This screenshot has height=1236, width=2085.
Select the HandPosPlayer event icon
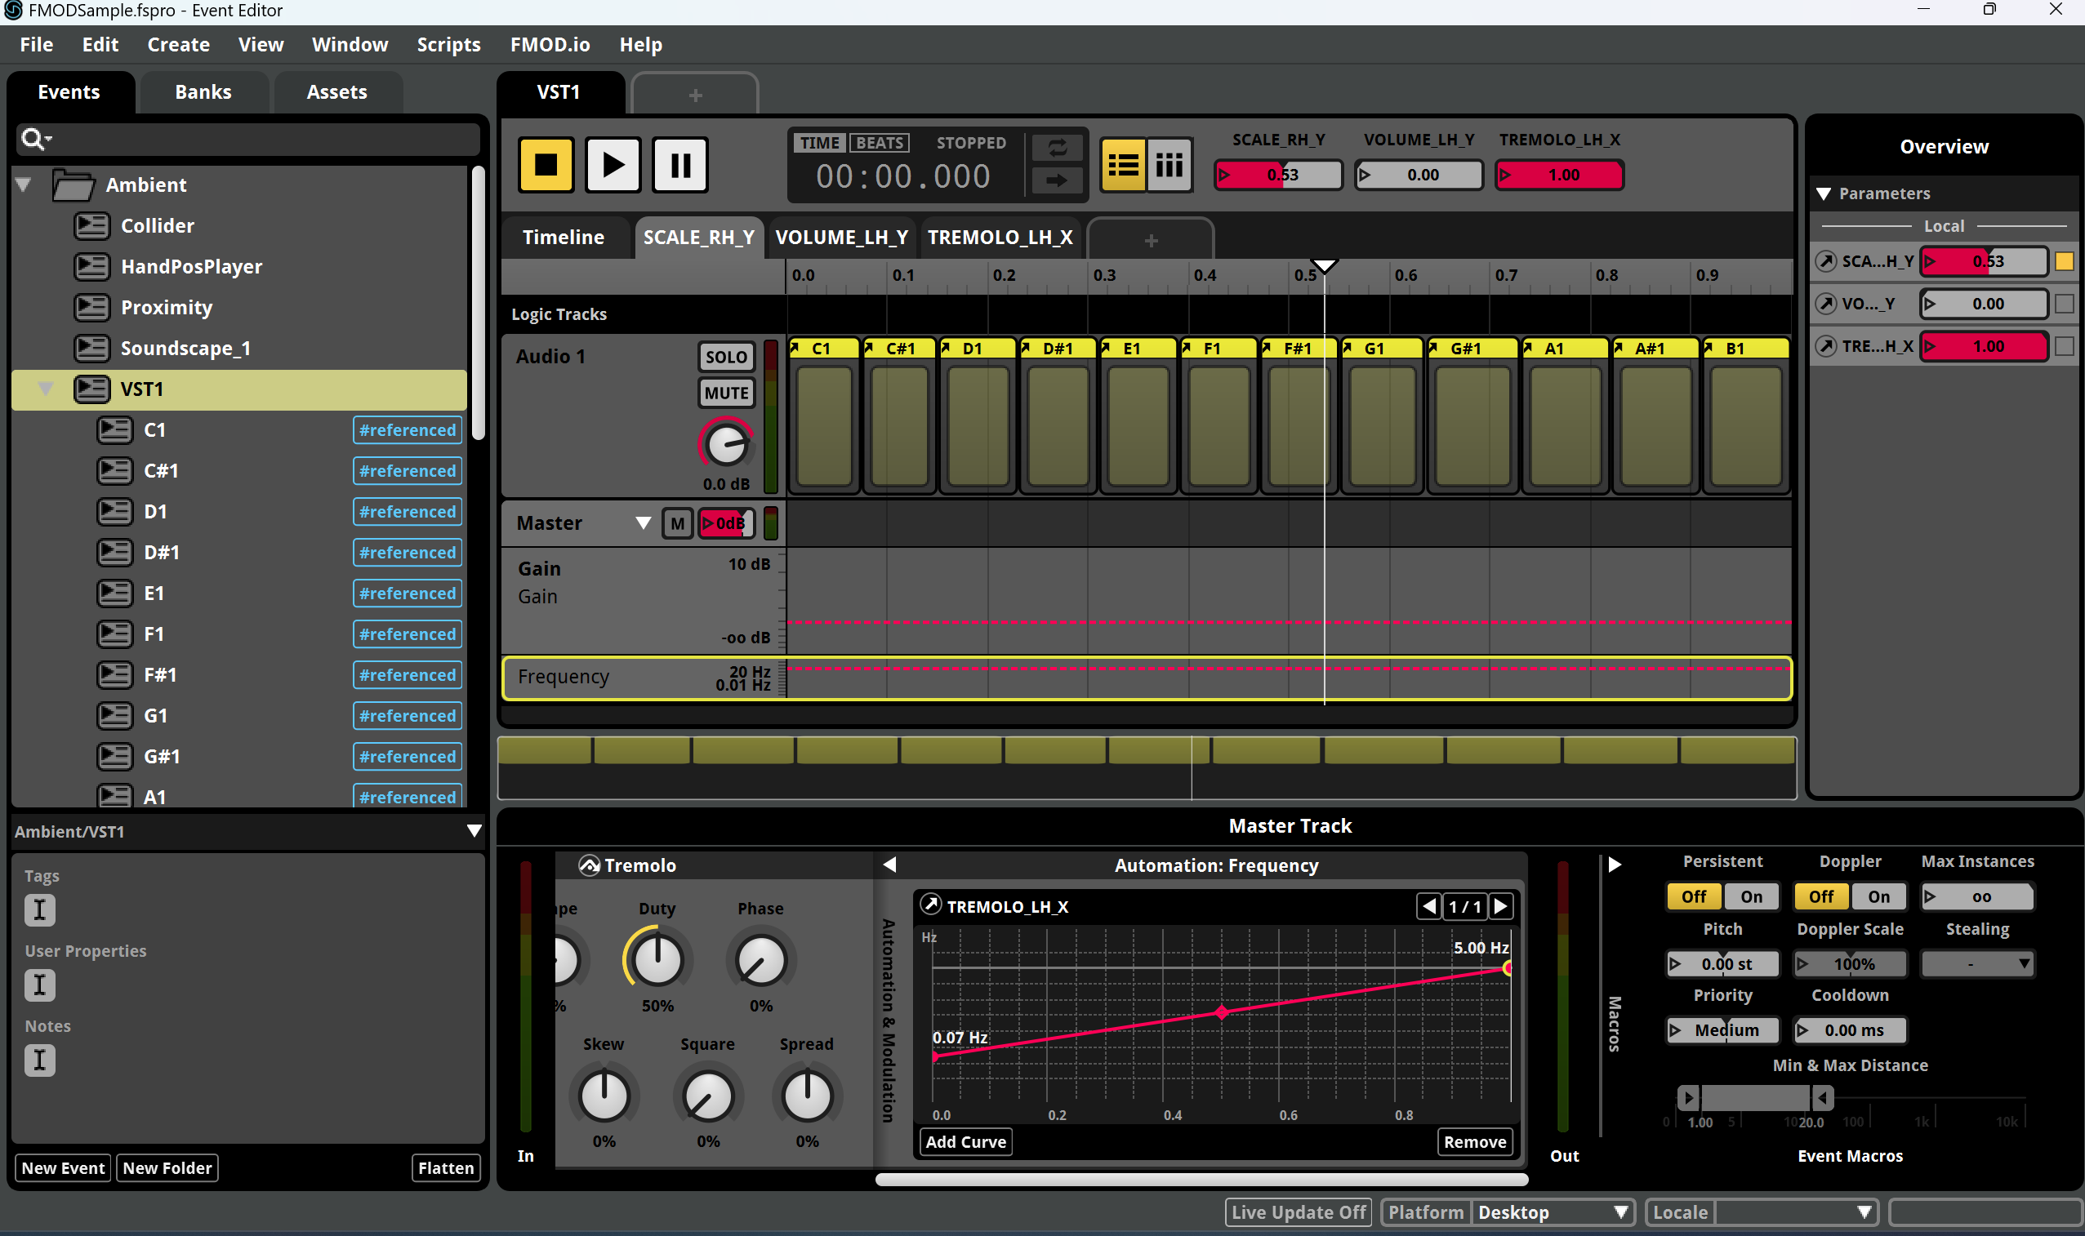[x=91, y=266]
